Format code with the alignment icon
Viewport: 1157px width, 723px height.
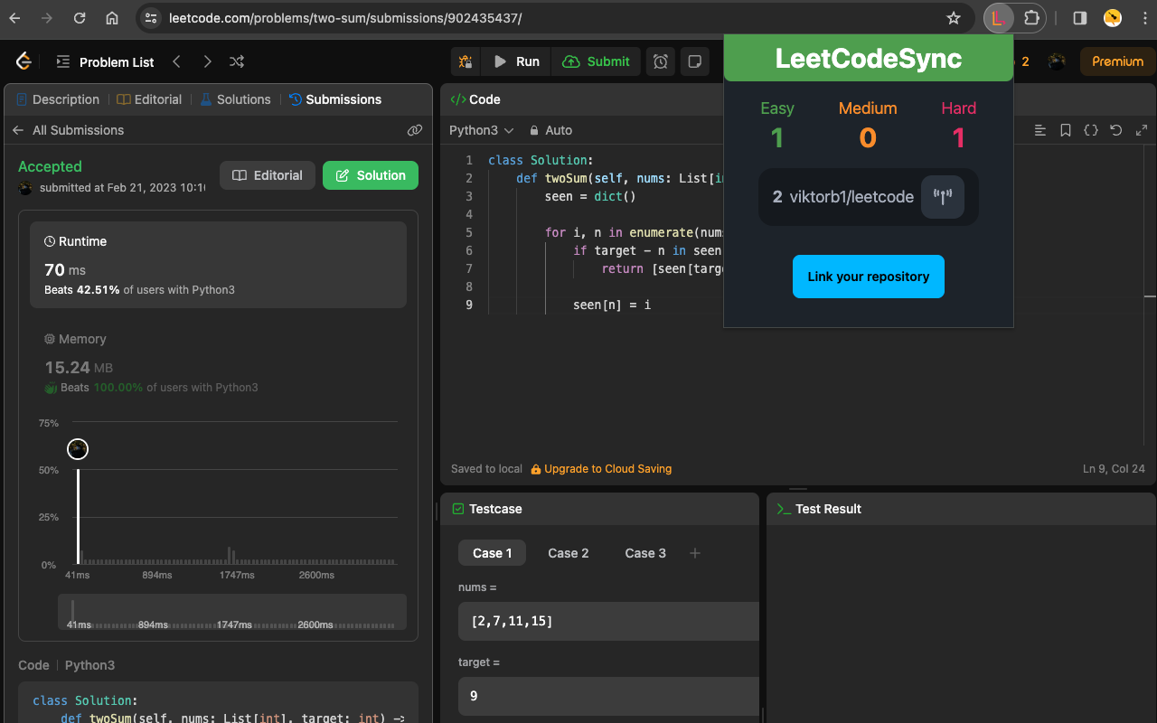click(x=1039, y=129)
